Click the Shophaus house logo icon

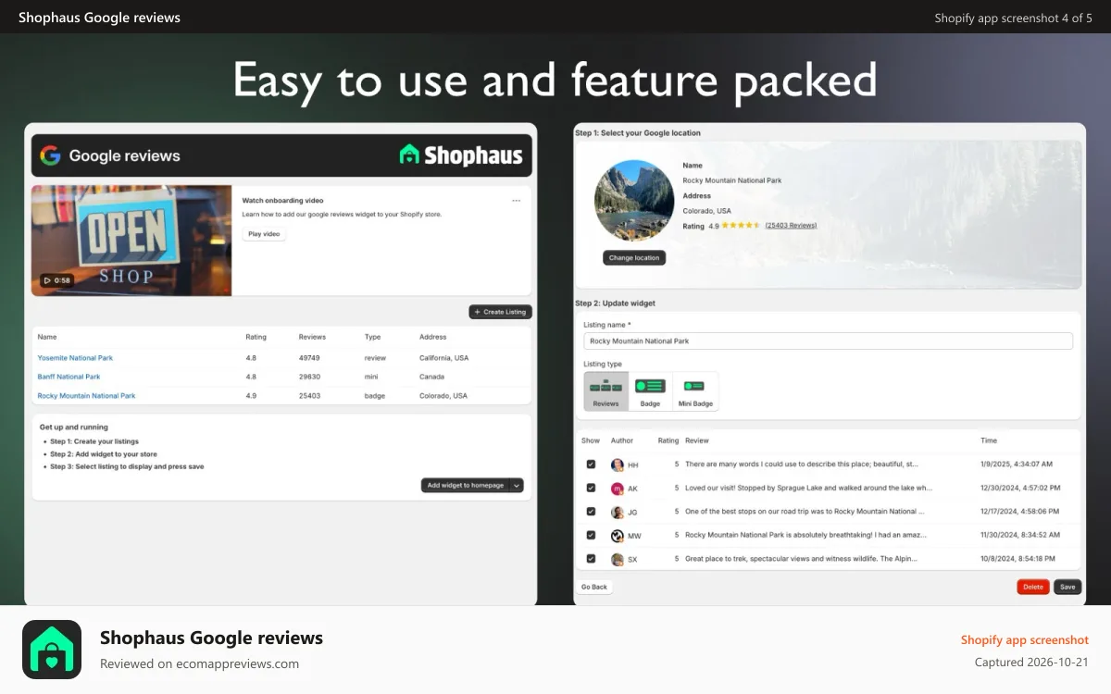coord(409,155)
